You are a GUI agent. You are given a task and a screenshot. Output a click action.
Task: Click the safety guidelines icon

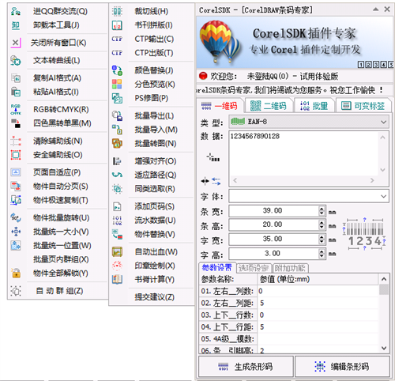pos(16,155)
